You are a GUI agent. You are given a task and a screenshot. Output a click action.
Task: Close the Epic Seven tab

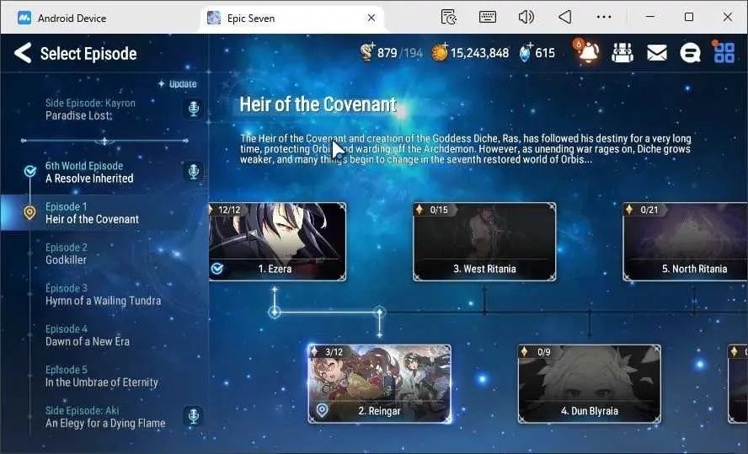pyautogui.click(x=371, y=19)
